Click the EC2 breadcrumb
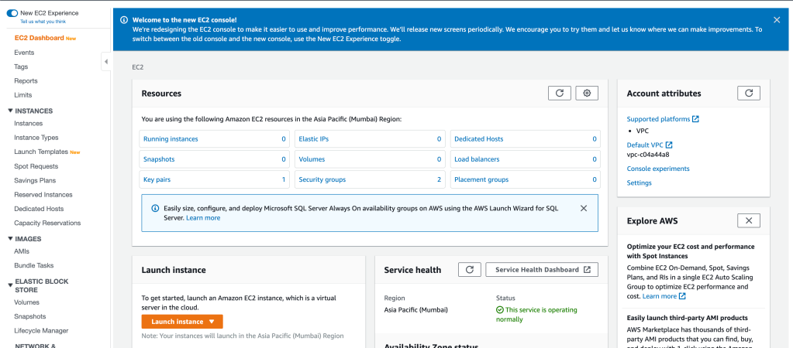The image size is (793, 348). point(138,67)
